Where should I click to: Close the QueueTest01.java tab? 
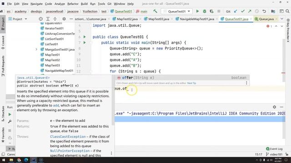[251, 19]
